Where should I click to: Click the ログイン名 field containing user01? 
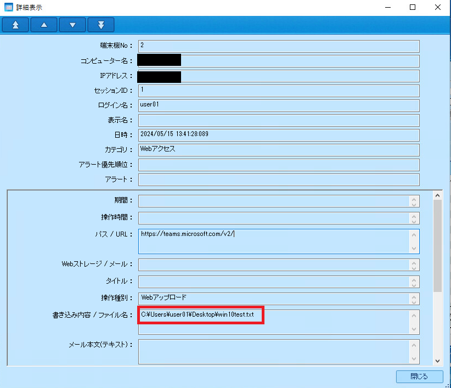pos(278,105)
